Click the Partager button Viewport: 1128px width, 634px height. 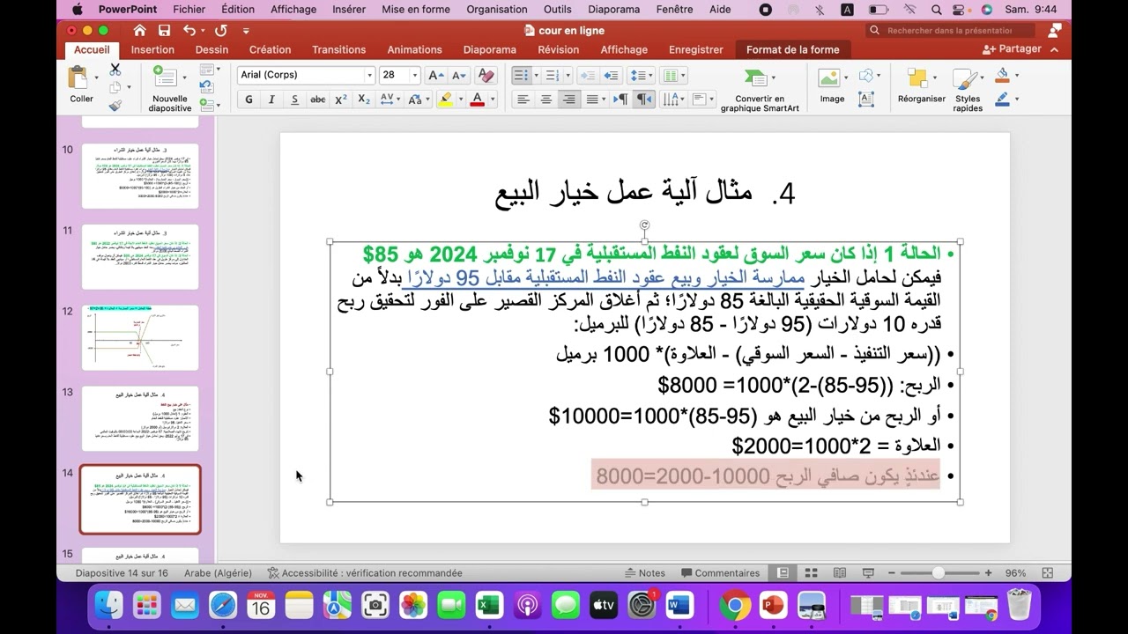[x=1011, y=49]
